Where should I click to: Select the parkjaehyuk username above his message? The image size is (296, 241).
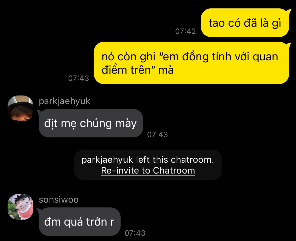click(65, 101)
